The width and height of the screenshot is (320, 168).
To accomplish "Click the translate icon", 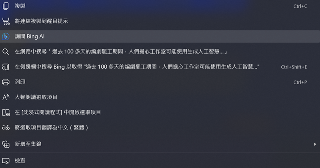I will [x=6, y=128].
